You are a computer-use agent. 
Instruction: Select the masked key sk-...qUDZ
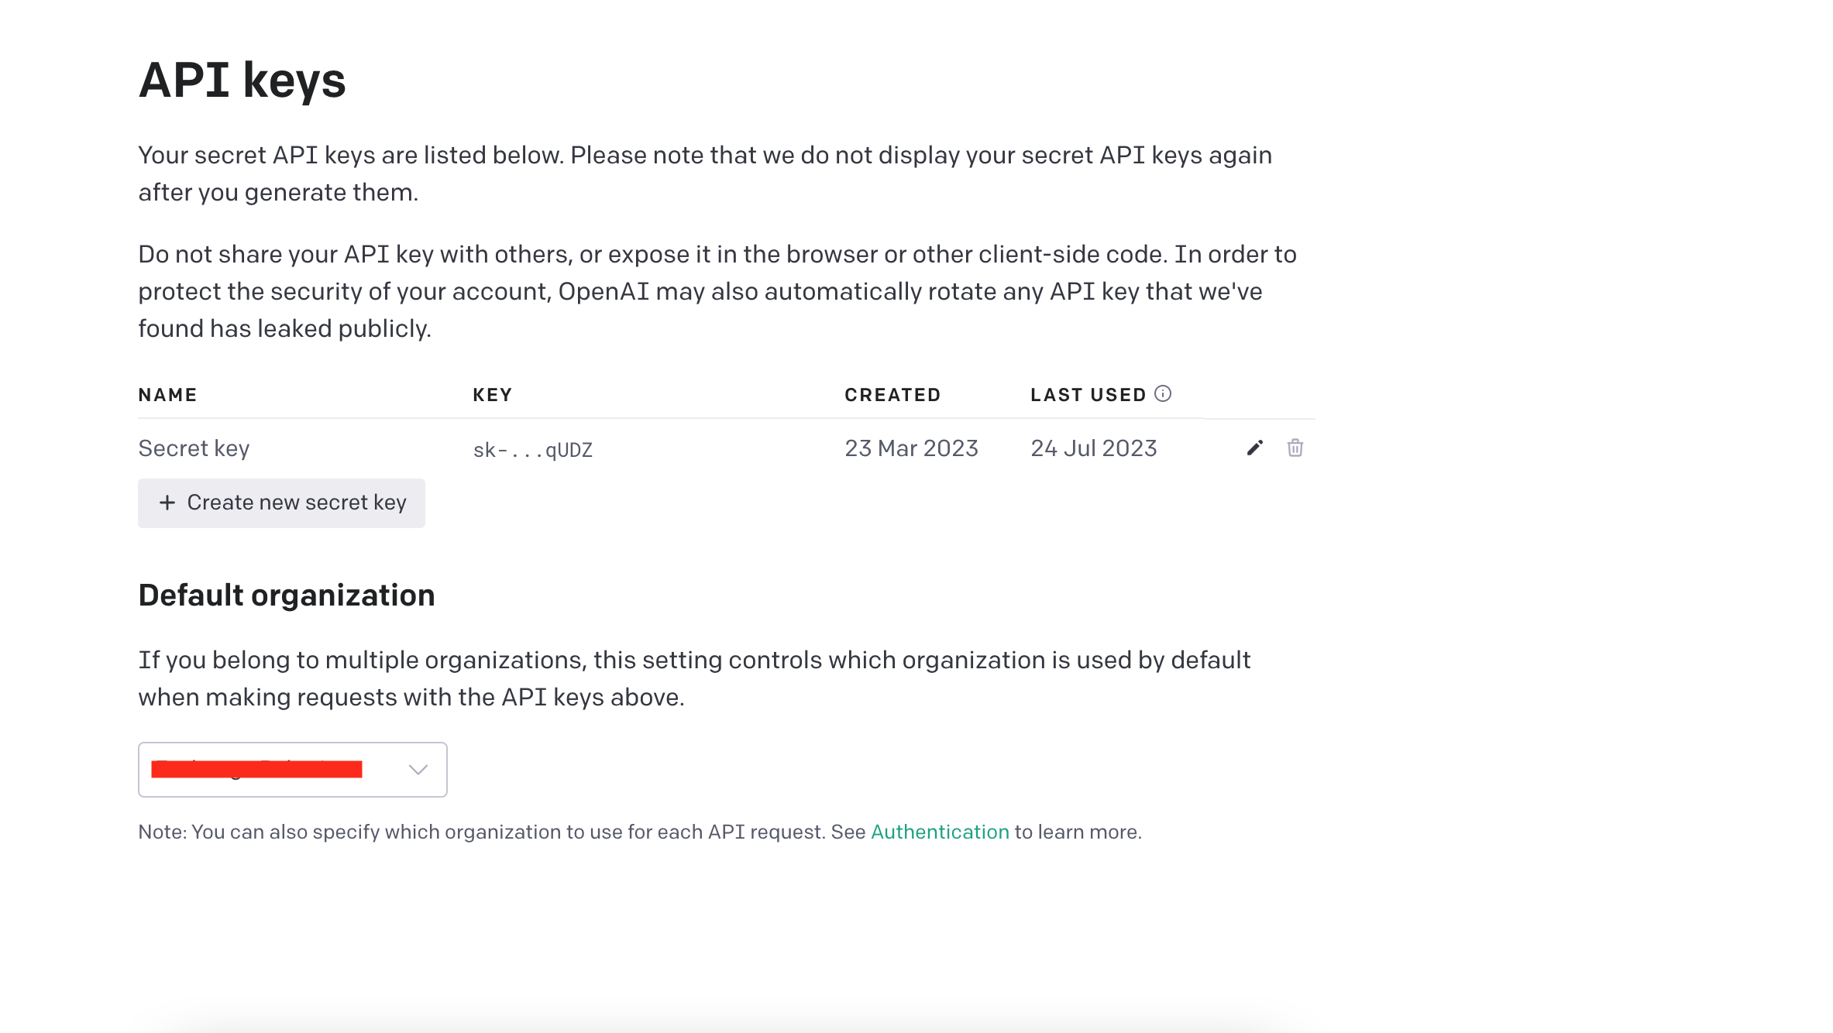[x=533, y=450]
